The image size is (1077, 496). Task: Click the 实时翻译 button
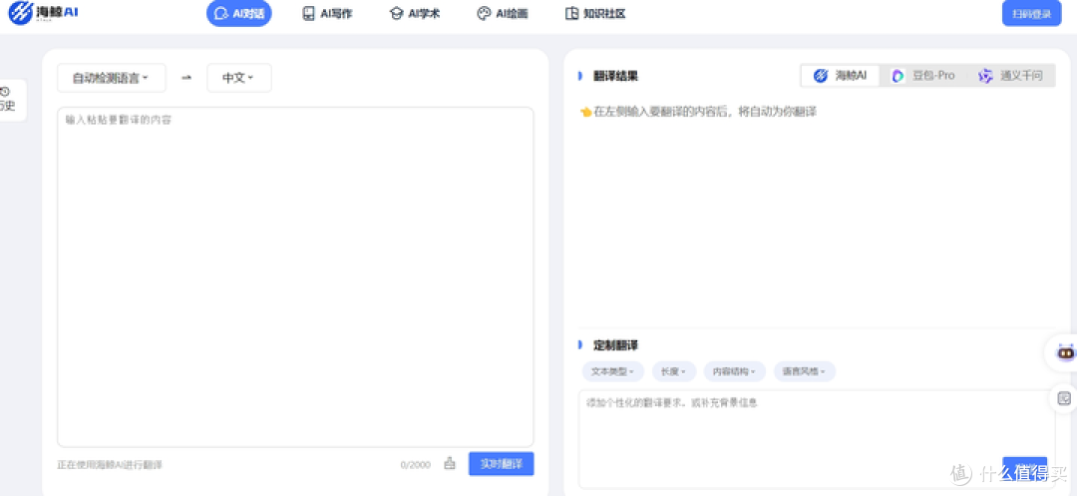coord(502,464)
